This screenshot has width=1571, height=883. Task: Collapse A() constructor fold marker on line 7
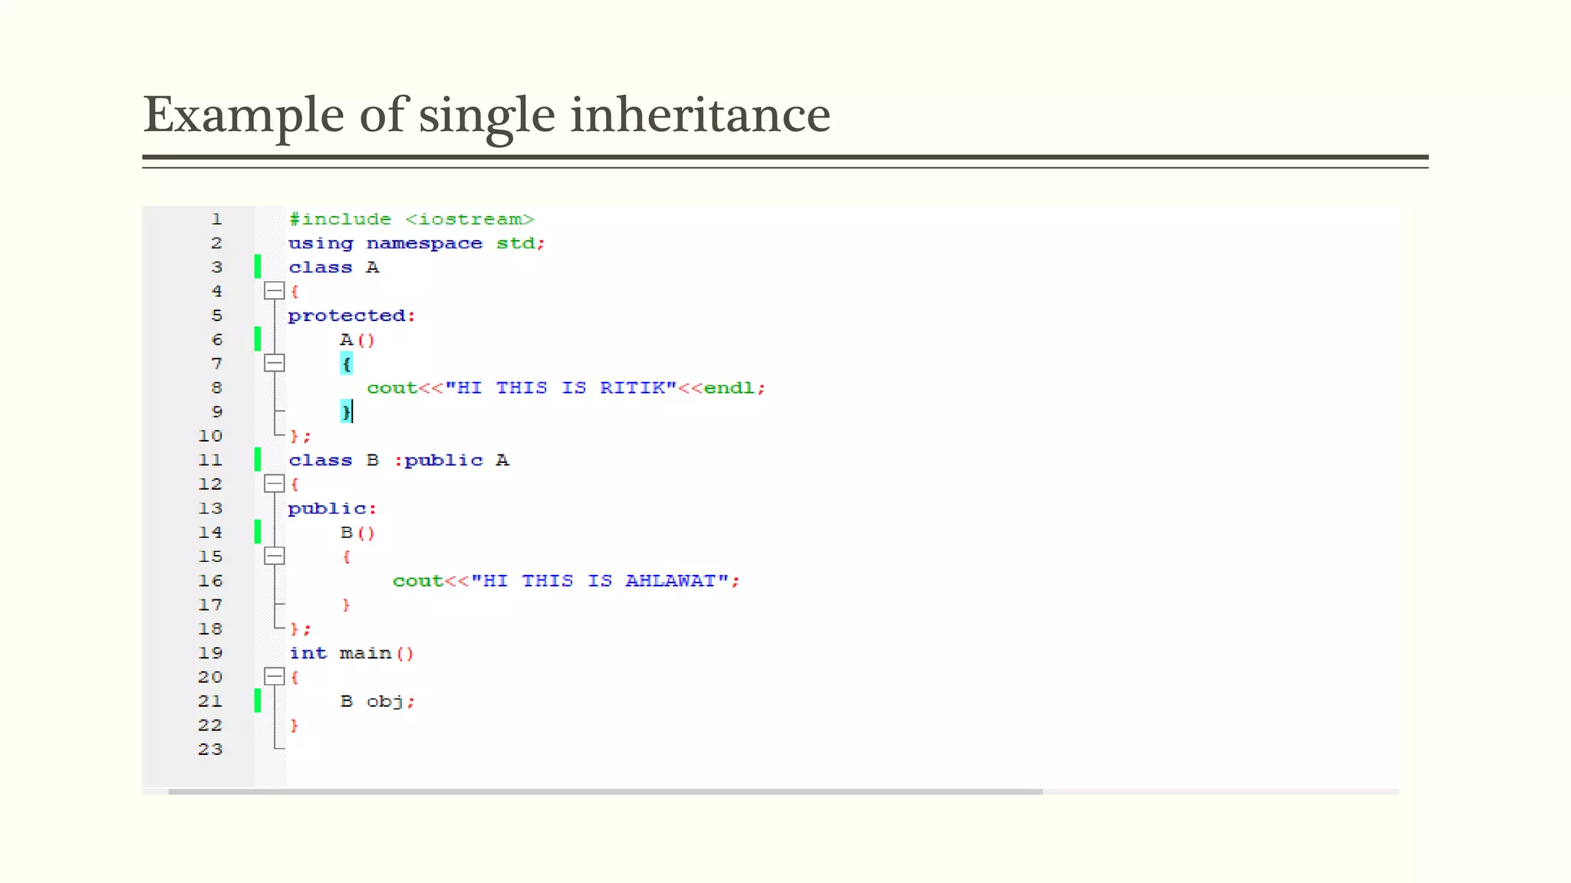(x=274, y=363)
